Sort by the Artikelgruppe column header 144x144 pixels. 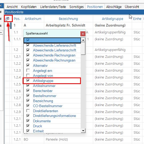tap(113, 19)
